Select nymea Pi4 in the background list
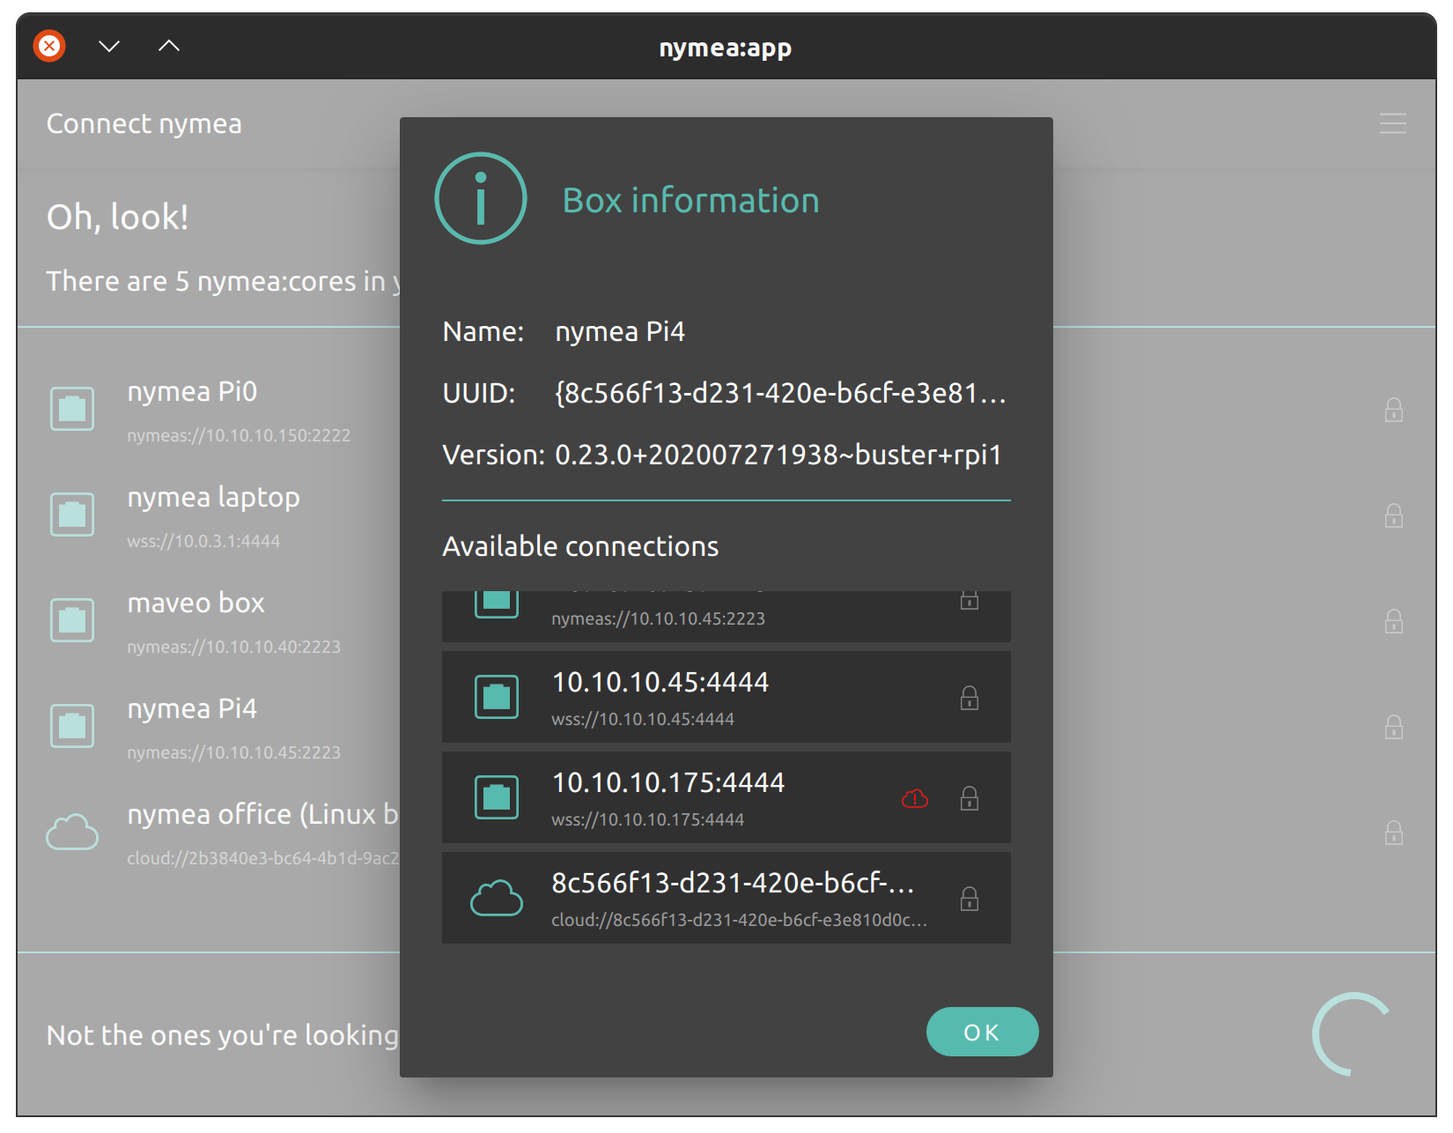The height and width of the screenshot is (1133, 1453). 209,727
